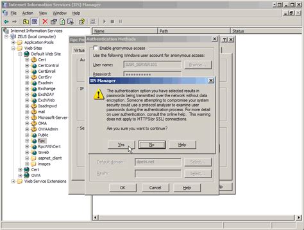Expand the RpcWithCert node
304x230 pixels.
[x=27, y=146]
